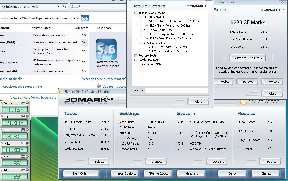The height and width of the screenshot is (181, 288).
Task: Close the +3.3 voltage gadget
Action: point(27,130)
